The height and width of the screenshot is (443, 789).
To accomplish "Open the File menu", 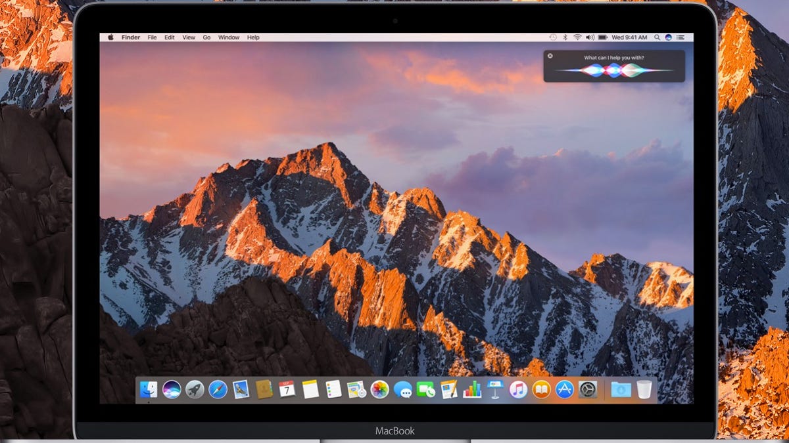I will [152, 37].
